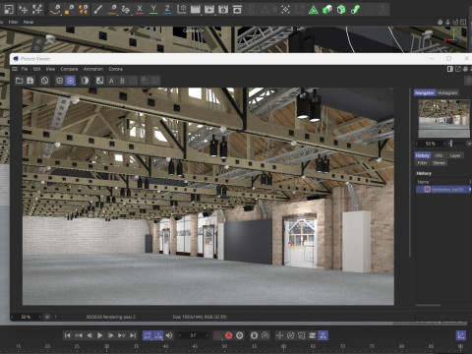The height and width of the screenshot is (354, 472).
Task: Open the Panel menu in viewport
Action: (x=29, y=22)
